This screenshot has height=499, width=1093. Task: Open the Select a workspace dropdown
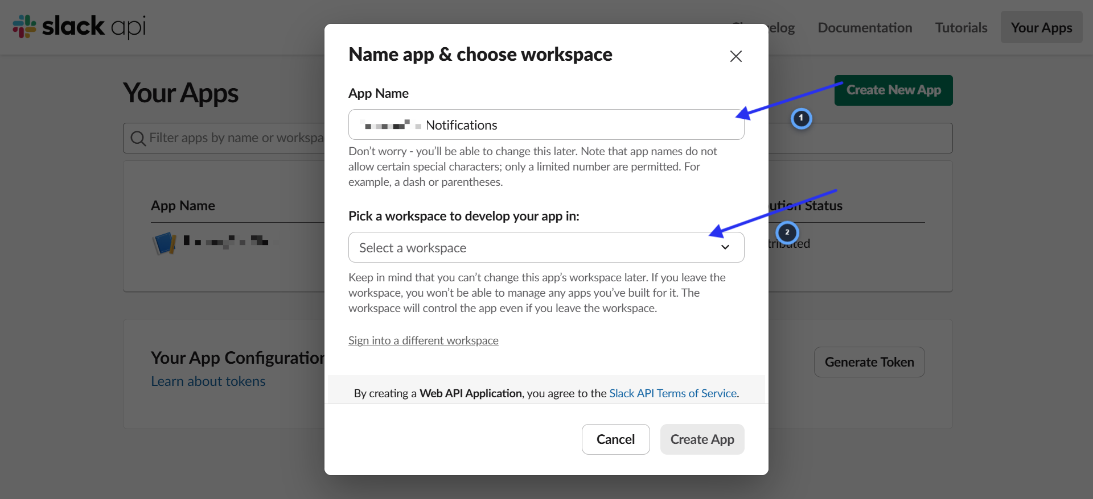[x=546, y=247]
